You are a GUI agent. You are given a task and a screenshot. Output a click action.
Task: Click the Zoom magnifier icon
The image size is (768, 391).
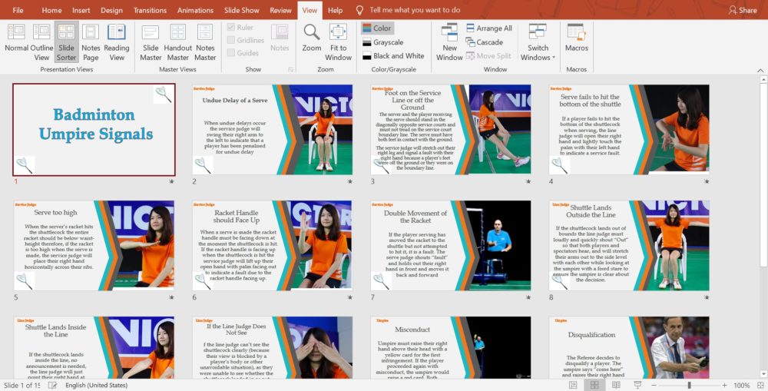[x=311, y=38]
